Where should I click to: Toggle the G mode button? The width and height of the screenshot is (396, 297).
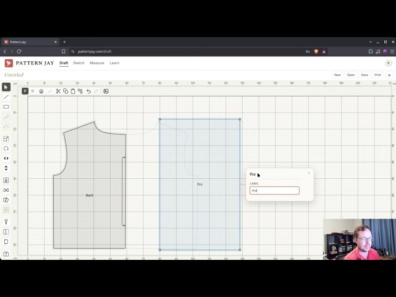coord(33,91)
